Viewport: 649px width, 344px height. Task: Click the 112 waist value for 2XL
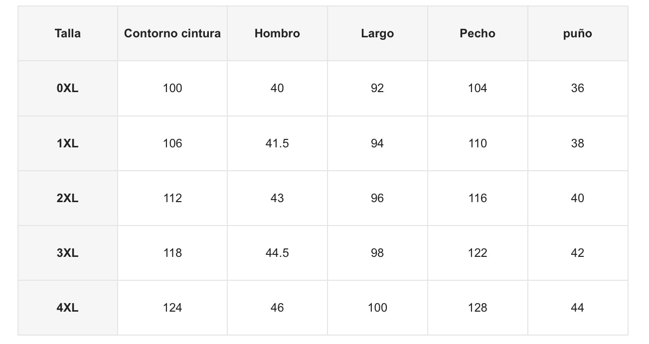(x=172, y=198)
